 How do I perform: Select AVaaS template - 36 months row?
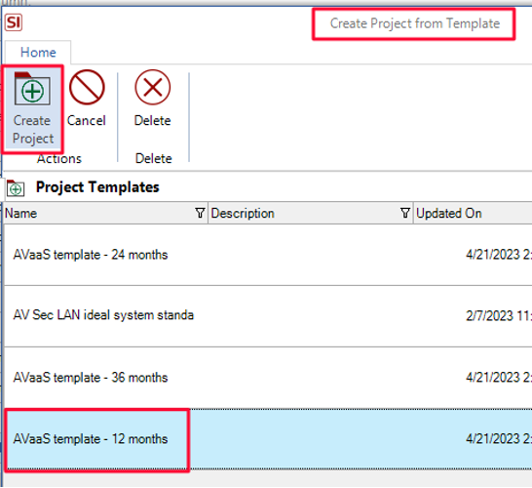pos(268,378)
